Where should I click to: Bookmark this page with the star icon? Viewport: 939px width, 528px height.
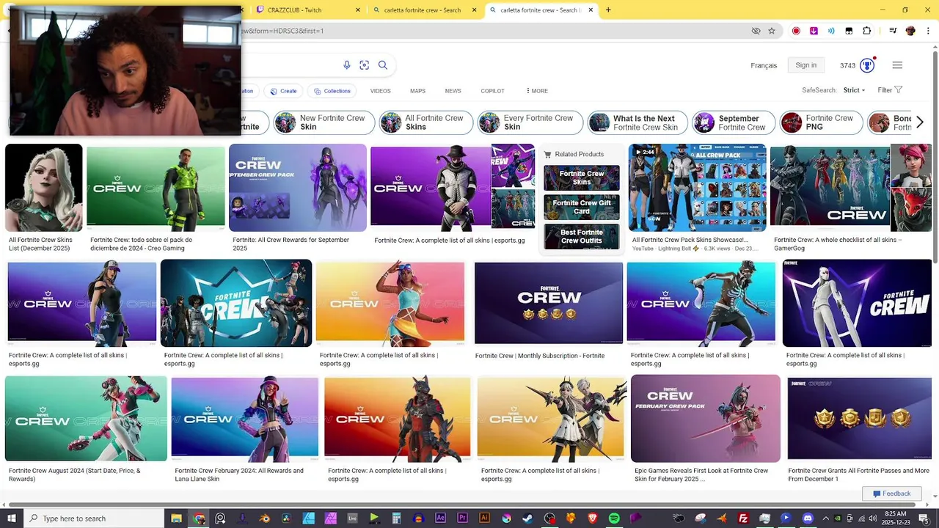[x=772, y=31]
